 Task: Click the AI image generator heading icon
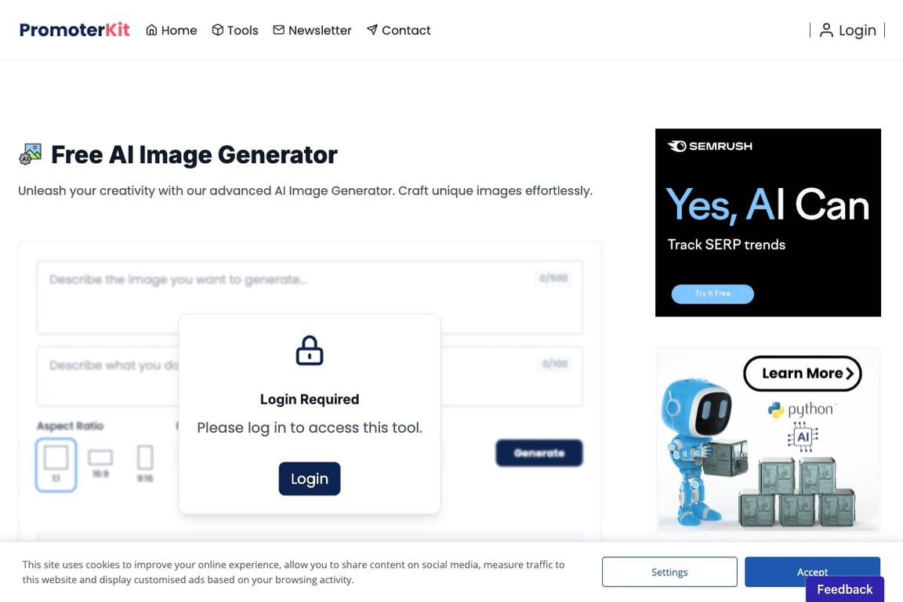pyautogui.click(x=30, y=154)
